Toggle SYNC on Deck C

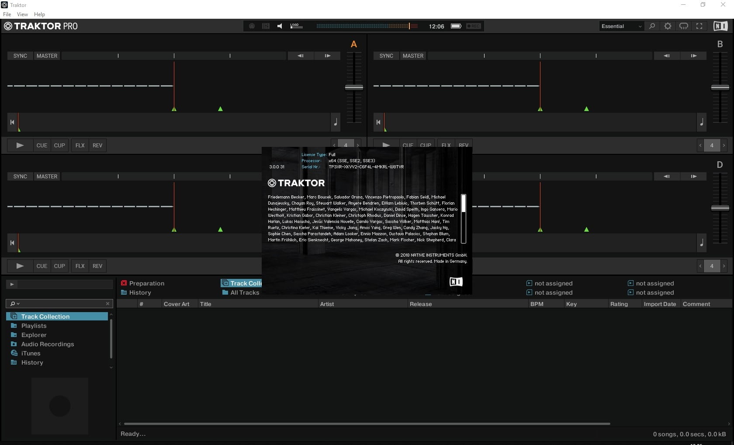[20, 177]
